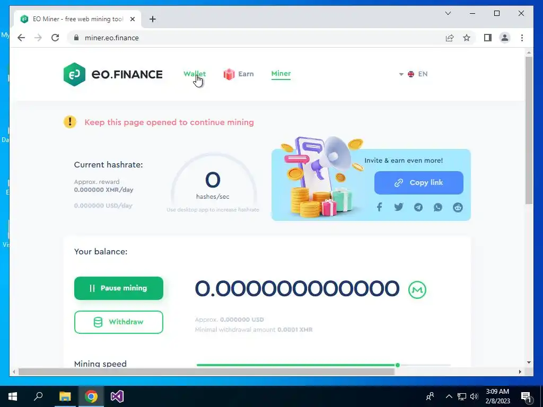Click the volume speaker tray icon
Image resolution: width=543 pixels, height=407 pixels.
(474, 396)
